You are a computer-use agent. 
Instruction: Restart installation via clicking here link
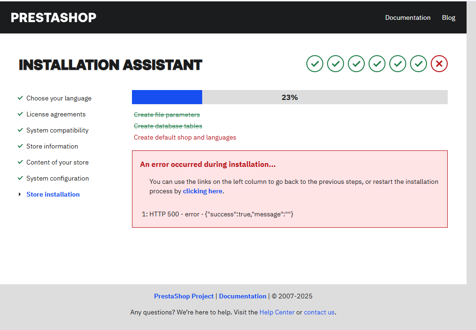tap(203, 191)
